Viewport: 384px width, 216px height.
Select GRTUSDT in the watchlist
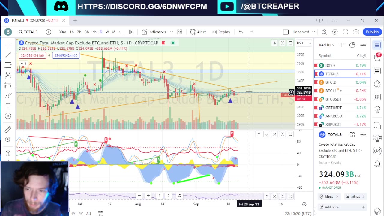coord(342,107)
